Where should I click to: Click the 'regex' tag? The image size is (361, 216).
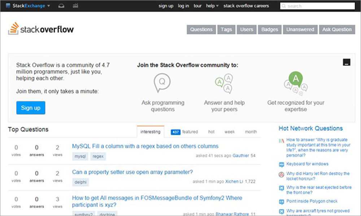click(98, 156)
